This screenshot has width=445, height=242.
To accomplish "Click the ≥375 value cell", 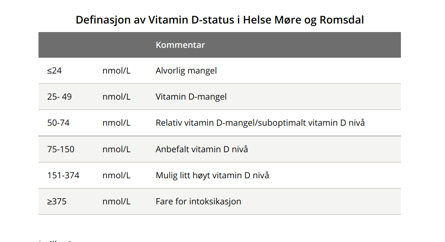I will [57, 201].
